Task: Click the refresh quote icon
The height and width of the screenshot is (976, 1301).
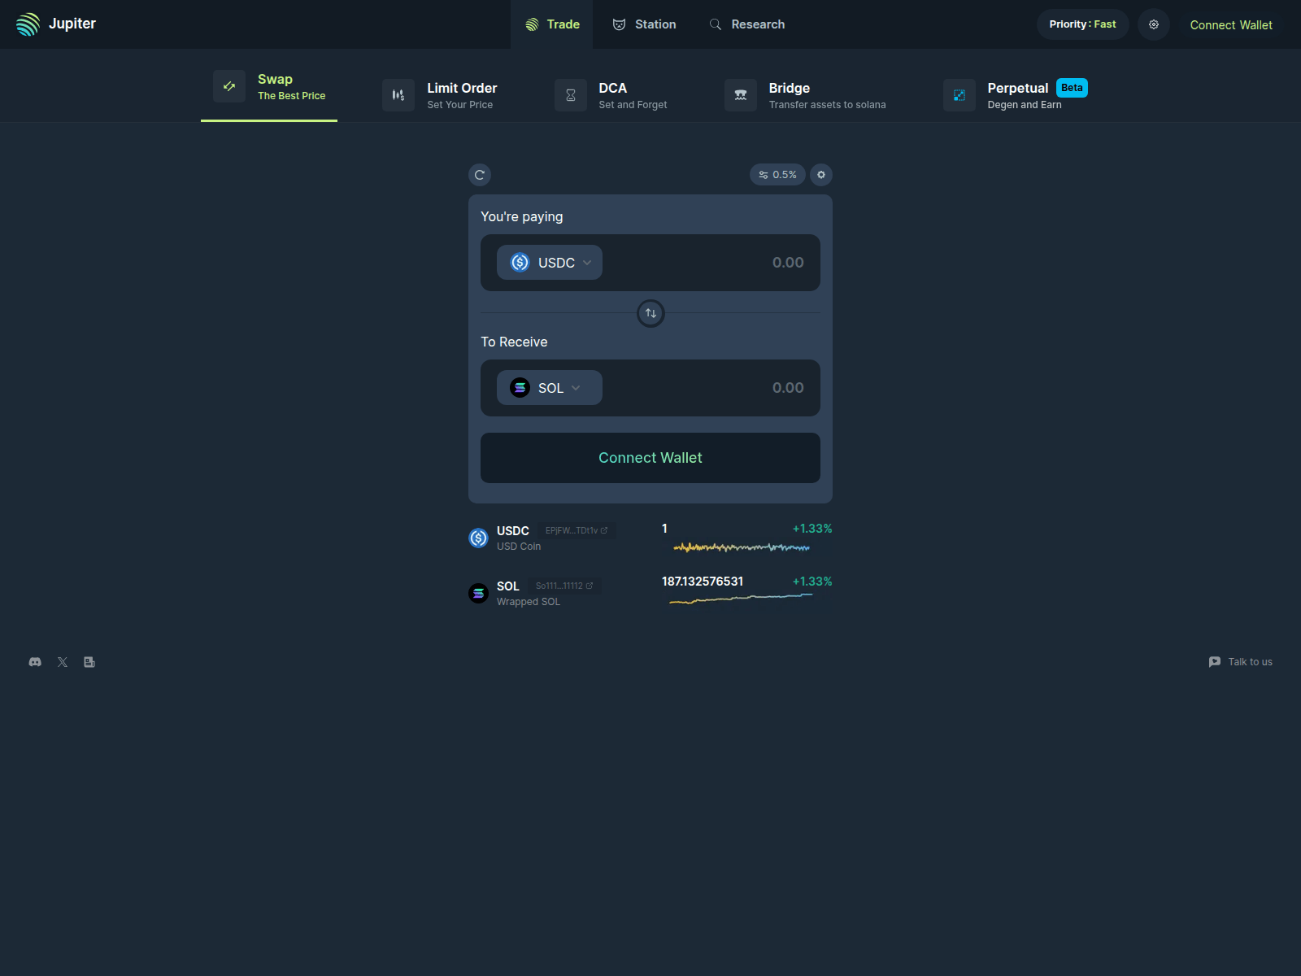Action: point(480,175)
